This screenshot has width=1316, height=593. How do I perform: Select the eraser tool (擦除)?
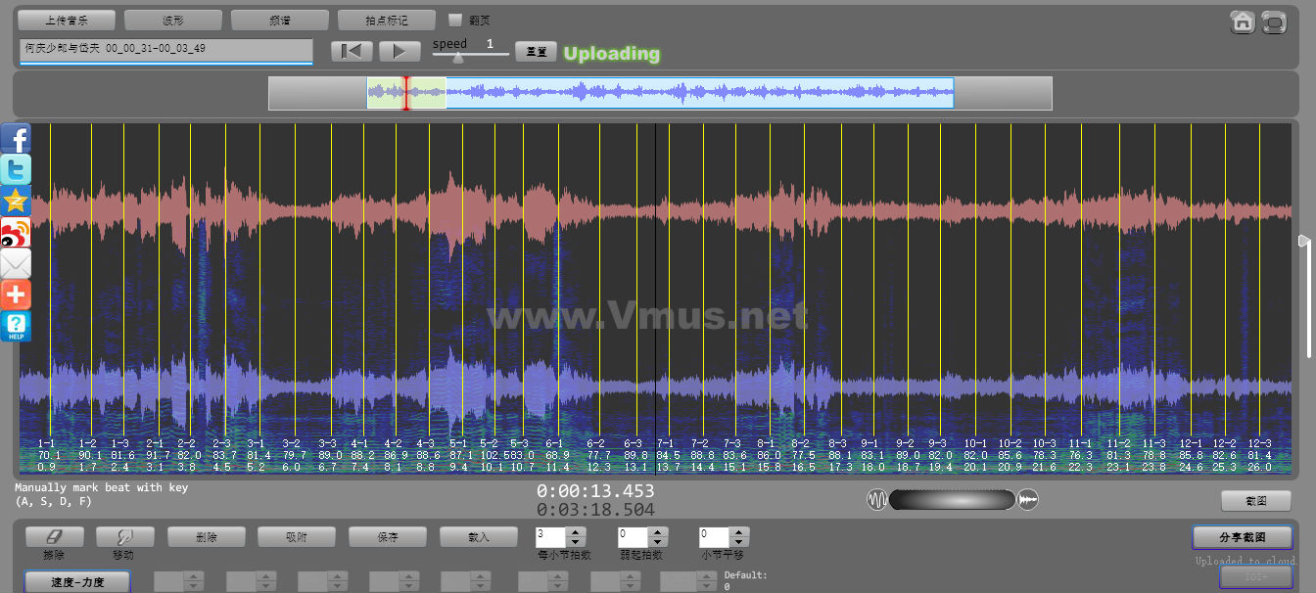(x=54, y=537)
